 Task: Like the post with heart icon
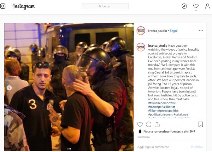tap(140, 124)
